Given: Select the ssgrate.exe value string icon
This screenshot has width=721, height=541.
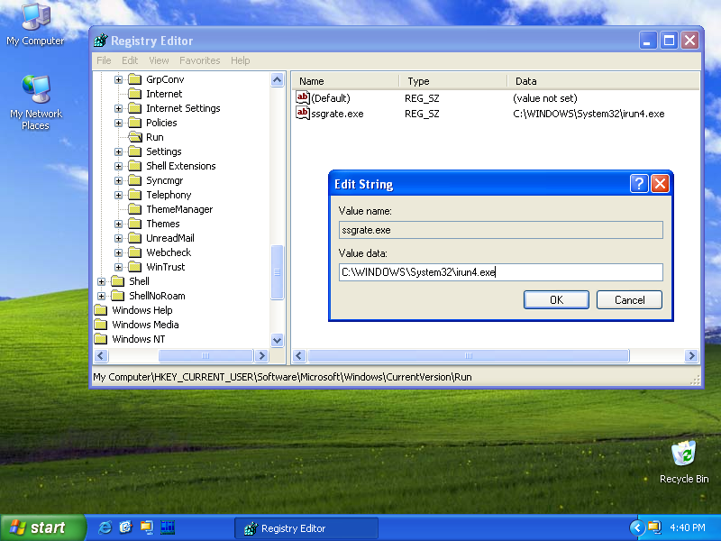Looking at the screenshot, I should pos(303,114).
